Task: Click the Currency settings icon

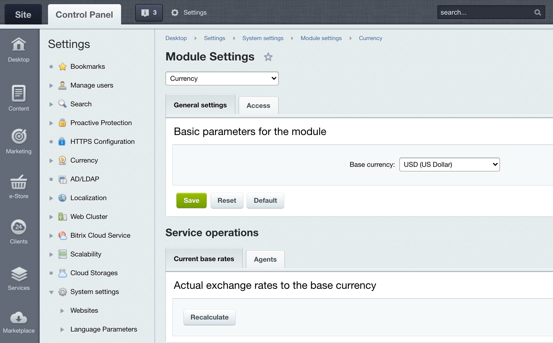Action: (x=63, y=160)
